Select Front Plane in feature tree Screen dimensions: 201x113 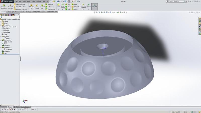click(x=6, y=29)
